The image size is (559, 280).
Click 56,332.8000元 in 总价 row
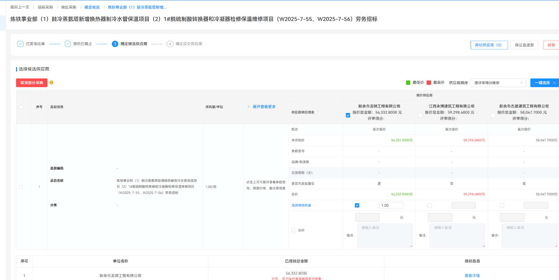[402, 194]
